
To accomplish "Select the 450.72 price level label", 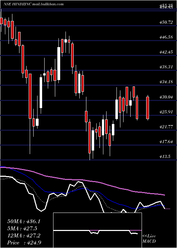I will [x=166, y=22].
